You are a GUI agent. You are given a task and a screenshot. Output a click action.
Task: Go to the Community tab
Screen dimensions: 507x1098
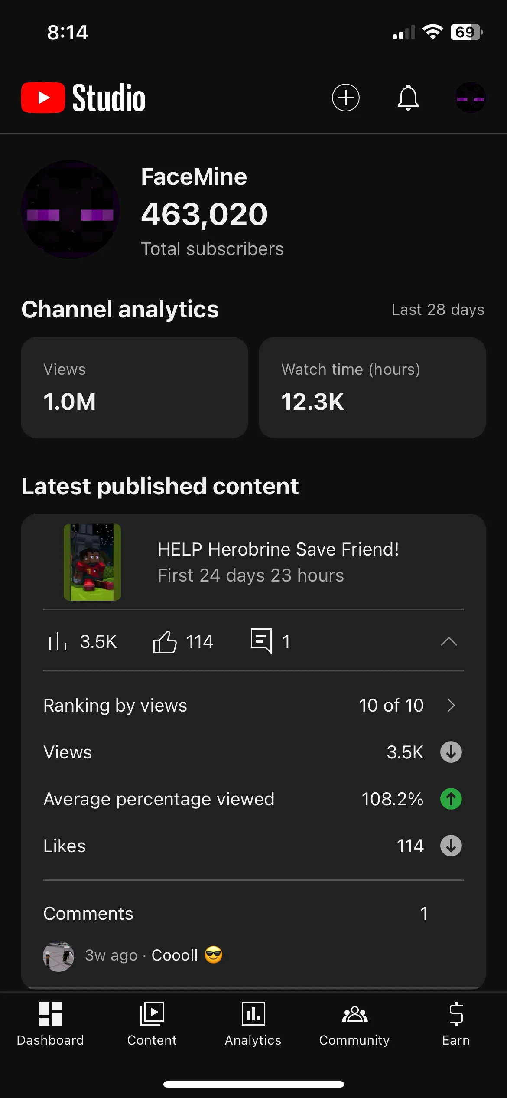click(354, 1023)
